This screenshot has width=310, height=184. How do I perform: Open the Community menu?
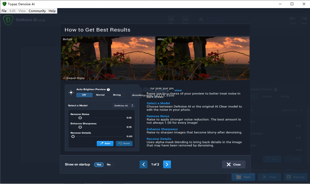pyautogui.click(x=37, y=11)
